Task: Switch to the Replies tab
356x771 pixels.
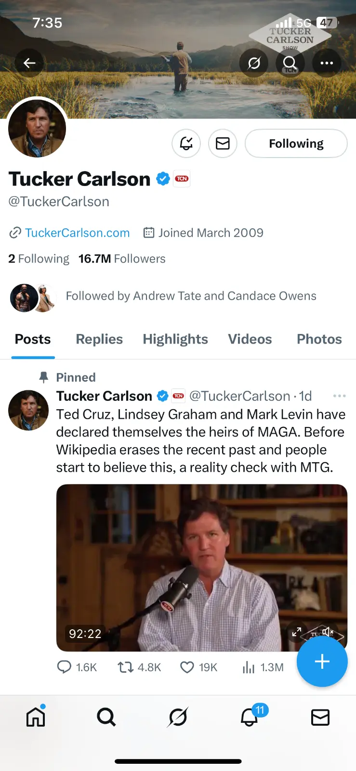Action: (99, 339)
